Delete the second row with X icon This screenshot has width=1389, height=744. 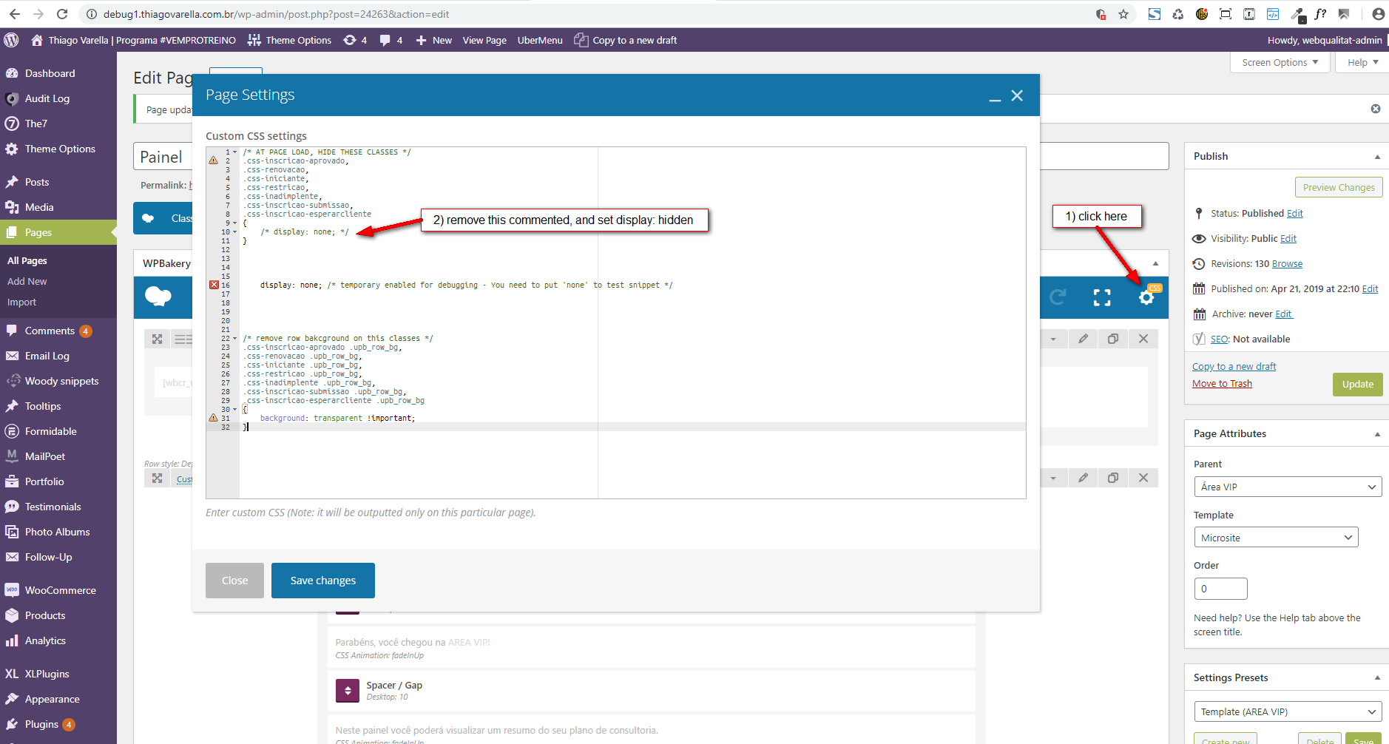tap(1143, 478)
